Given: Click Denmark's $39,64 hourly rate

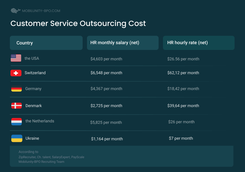Looking at the screenshot, I should pos(183,106).
